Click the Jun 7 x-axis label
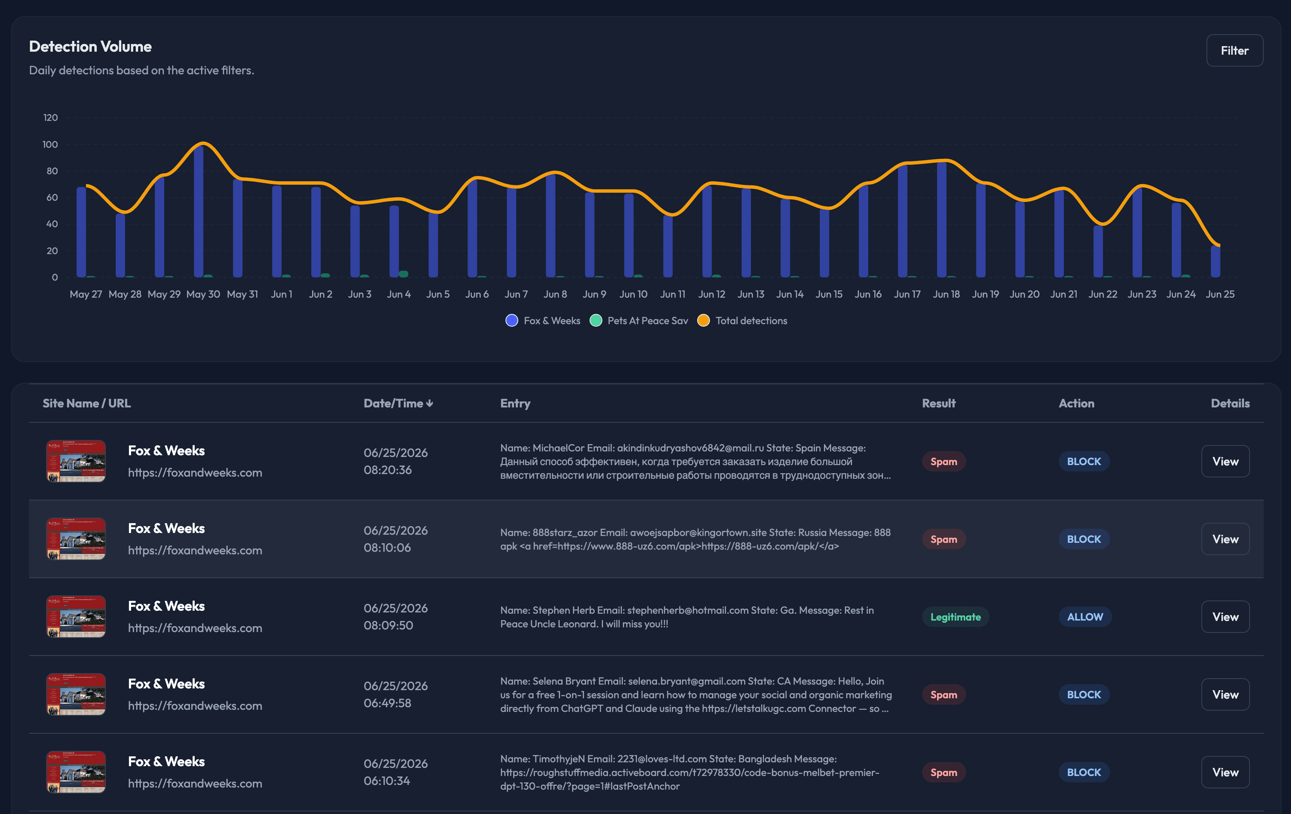 [516, 294]
